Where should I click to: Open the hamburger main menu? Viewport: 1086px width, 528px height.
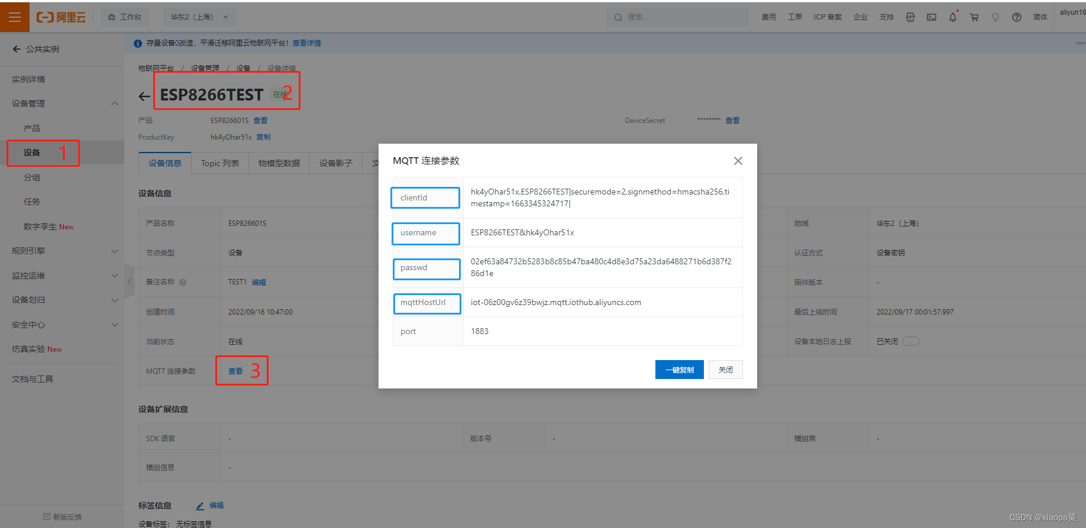[15, 17]
